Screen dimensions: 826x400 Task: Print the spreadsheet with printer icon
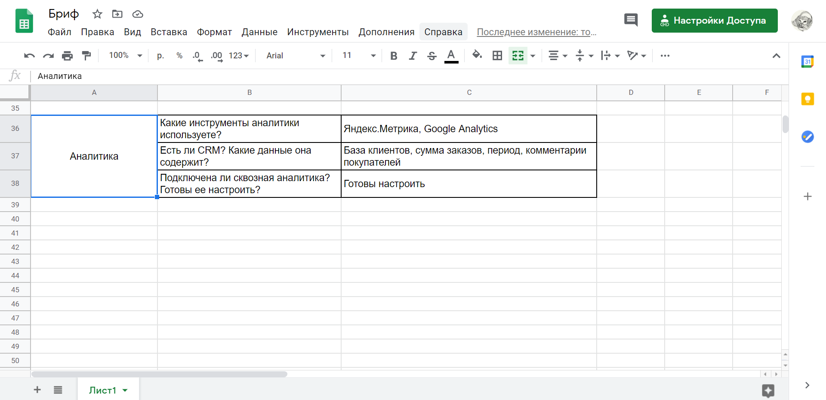pos(67,56)
